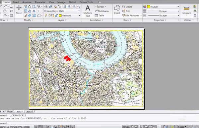The height and width of the screenshot is (128, 199).
Task: Toggle the viewport layer light bulb on/off
Action: [46, 16]
